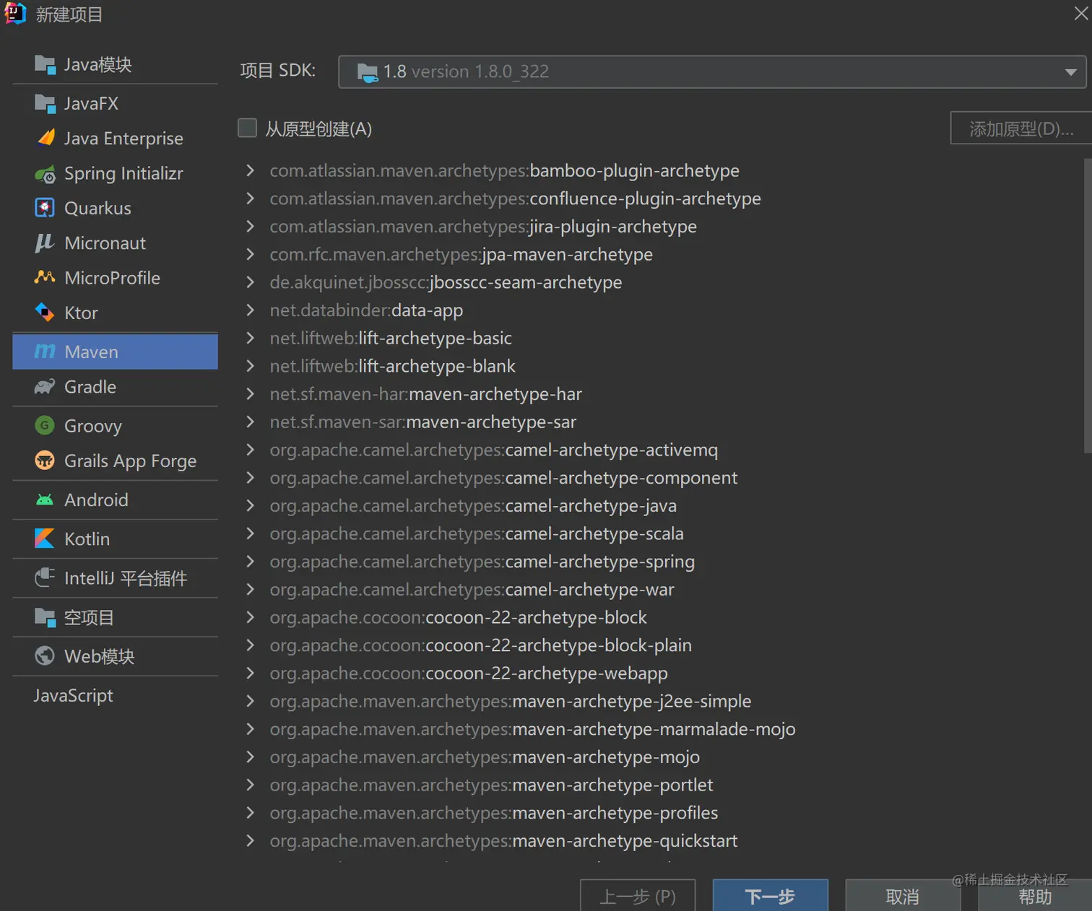Expand jira-plugin-archetype node
The height and width of the screenshot is (911, 1092).
click(250, 226)
